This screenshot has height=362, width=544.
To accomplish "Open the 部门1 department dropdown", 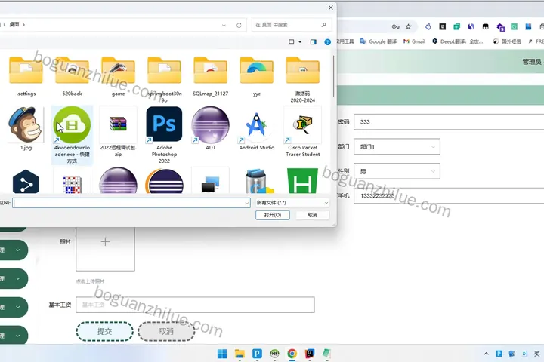I will click(397, 146).
